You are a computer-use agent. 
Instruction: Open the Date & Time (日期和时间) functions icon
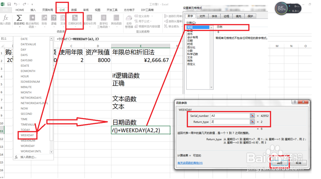coord(75,18)
